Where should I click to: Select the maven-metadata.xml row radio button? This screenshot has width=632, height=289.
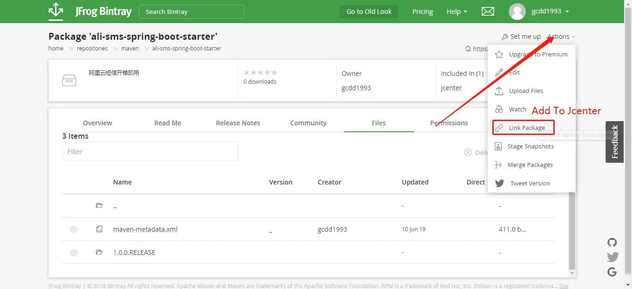[74, 229]
